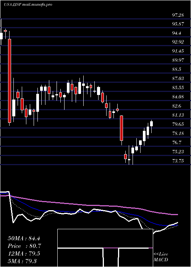Viewport: 191px width, 267px height.
Task: Click the 87.03 price axis label
Action: pos(178,79)
